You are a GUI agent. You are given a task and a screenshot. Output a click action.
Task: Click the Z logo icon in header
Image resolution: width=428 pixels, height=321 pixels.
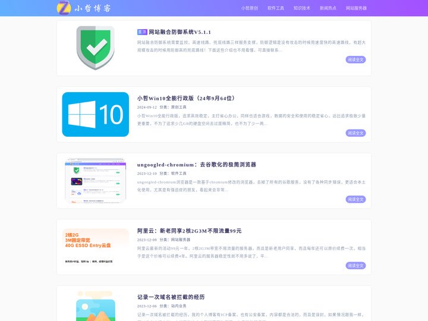pos(64,8)
